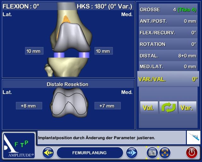This screenshot has height=162, width=202.
Task: Click the +7 mm medial resection value
Action: point(108,106)
